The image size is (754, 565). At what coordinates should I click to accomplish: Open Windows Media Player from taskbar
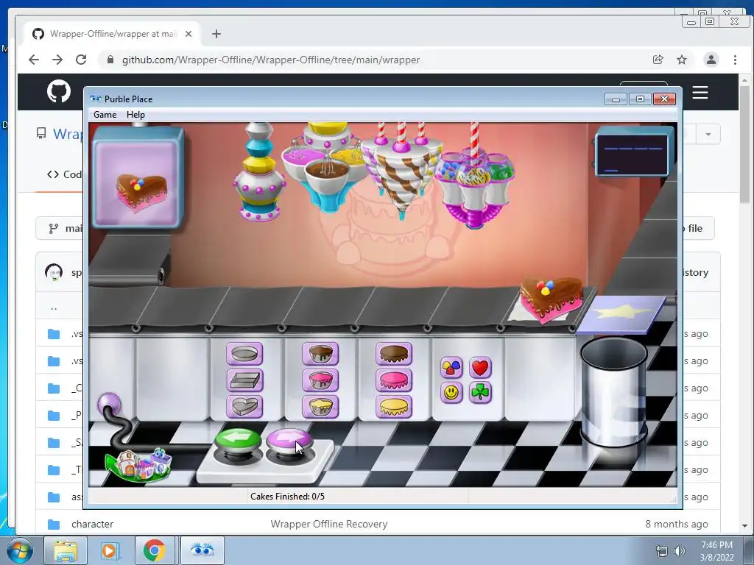point(109,550)
